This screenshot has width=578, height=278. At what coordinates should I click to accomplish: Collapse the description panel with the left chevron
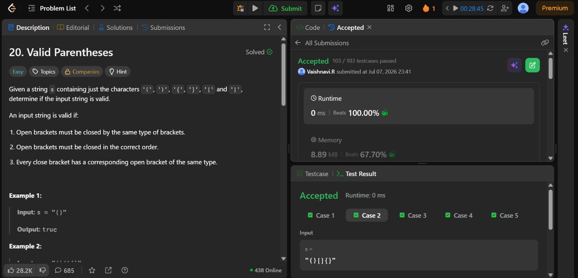click(x=280, y=27)
